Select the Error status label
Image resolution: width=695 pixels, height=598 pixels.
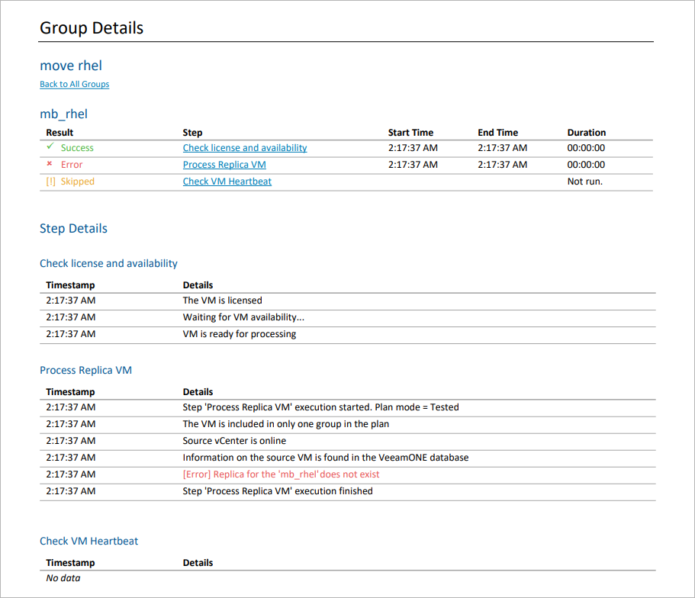pos(71,164)
